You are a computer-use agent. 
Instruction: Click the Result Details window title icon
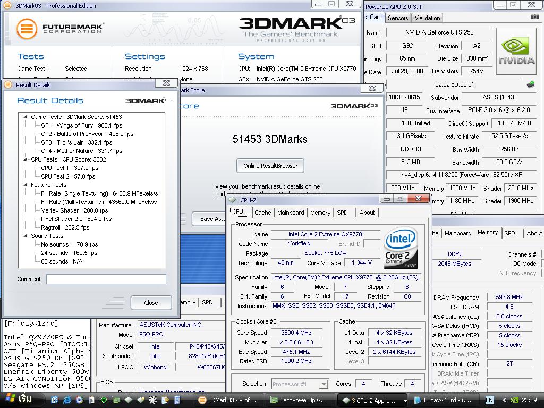pyautogui.click(x=8, y=84)
